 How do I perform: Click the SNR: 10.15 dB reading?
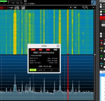(x=45, y=66)
